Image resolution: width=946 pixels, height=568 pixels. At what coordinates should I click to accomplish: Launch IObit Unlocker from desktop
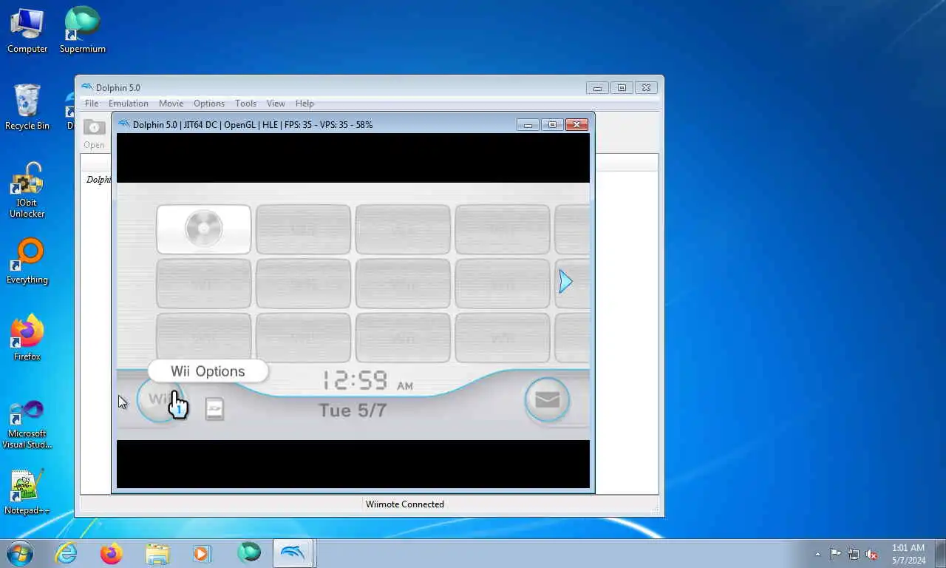tap(27, 190)
